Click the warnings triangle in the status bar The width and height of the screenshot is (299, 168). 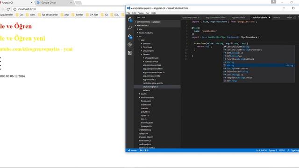(x=146, y=150)
